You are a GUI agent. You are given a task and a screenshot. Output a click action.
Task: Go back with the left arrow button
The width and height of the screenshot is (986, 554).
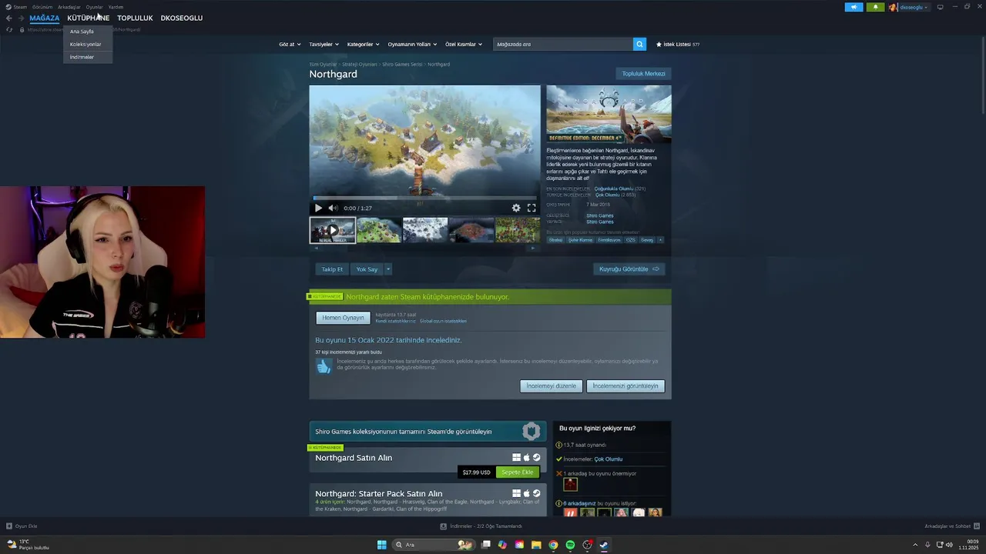coord(9,18)
